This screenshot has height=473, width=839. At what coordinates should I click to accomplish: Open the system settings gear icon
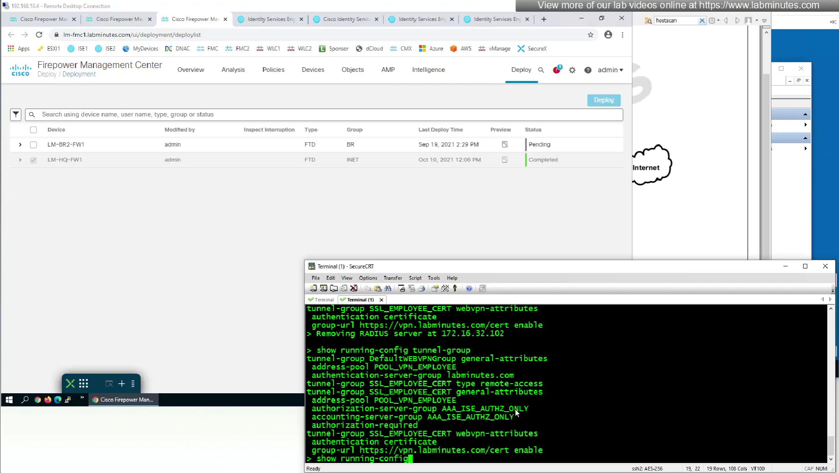pyautogui.click(x=572, y=70)
